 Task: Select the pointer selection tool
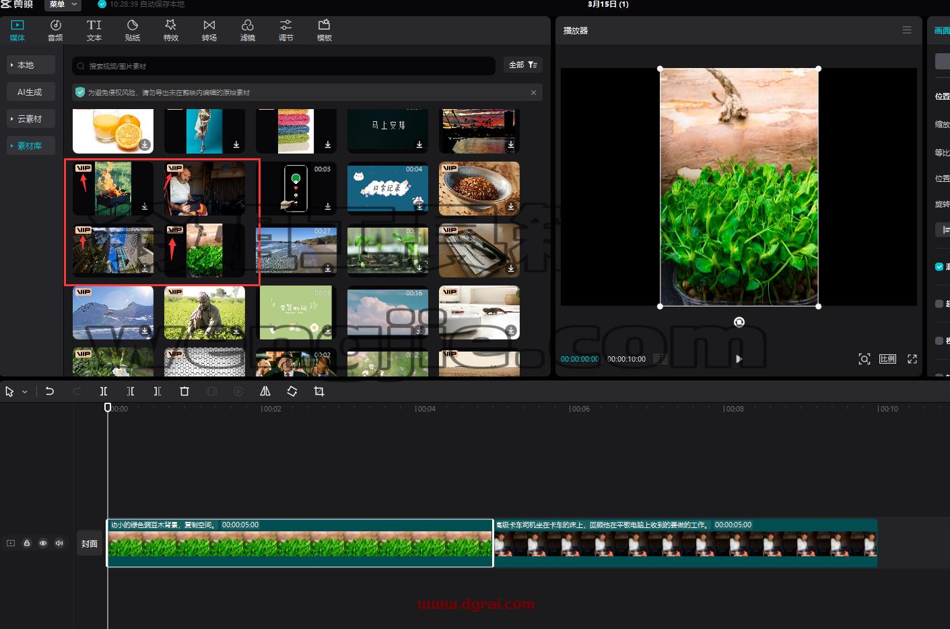[x=9, y=391]
